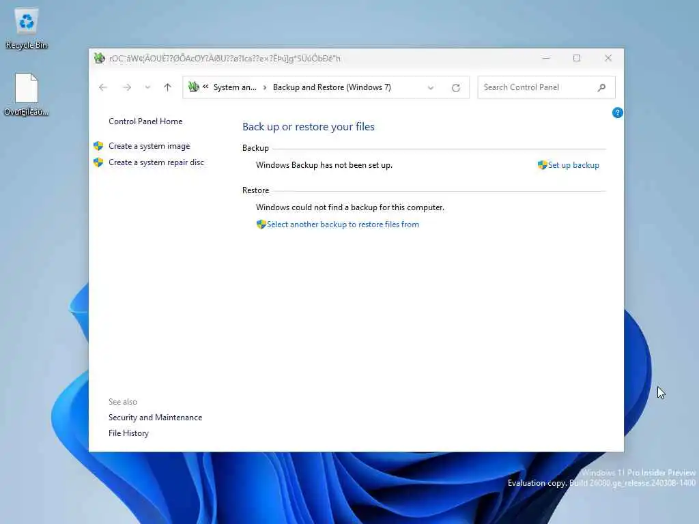Click shield icon beside Select another backup

click(x=261, y=224)
